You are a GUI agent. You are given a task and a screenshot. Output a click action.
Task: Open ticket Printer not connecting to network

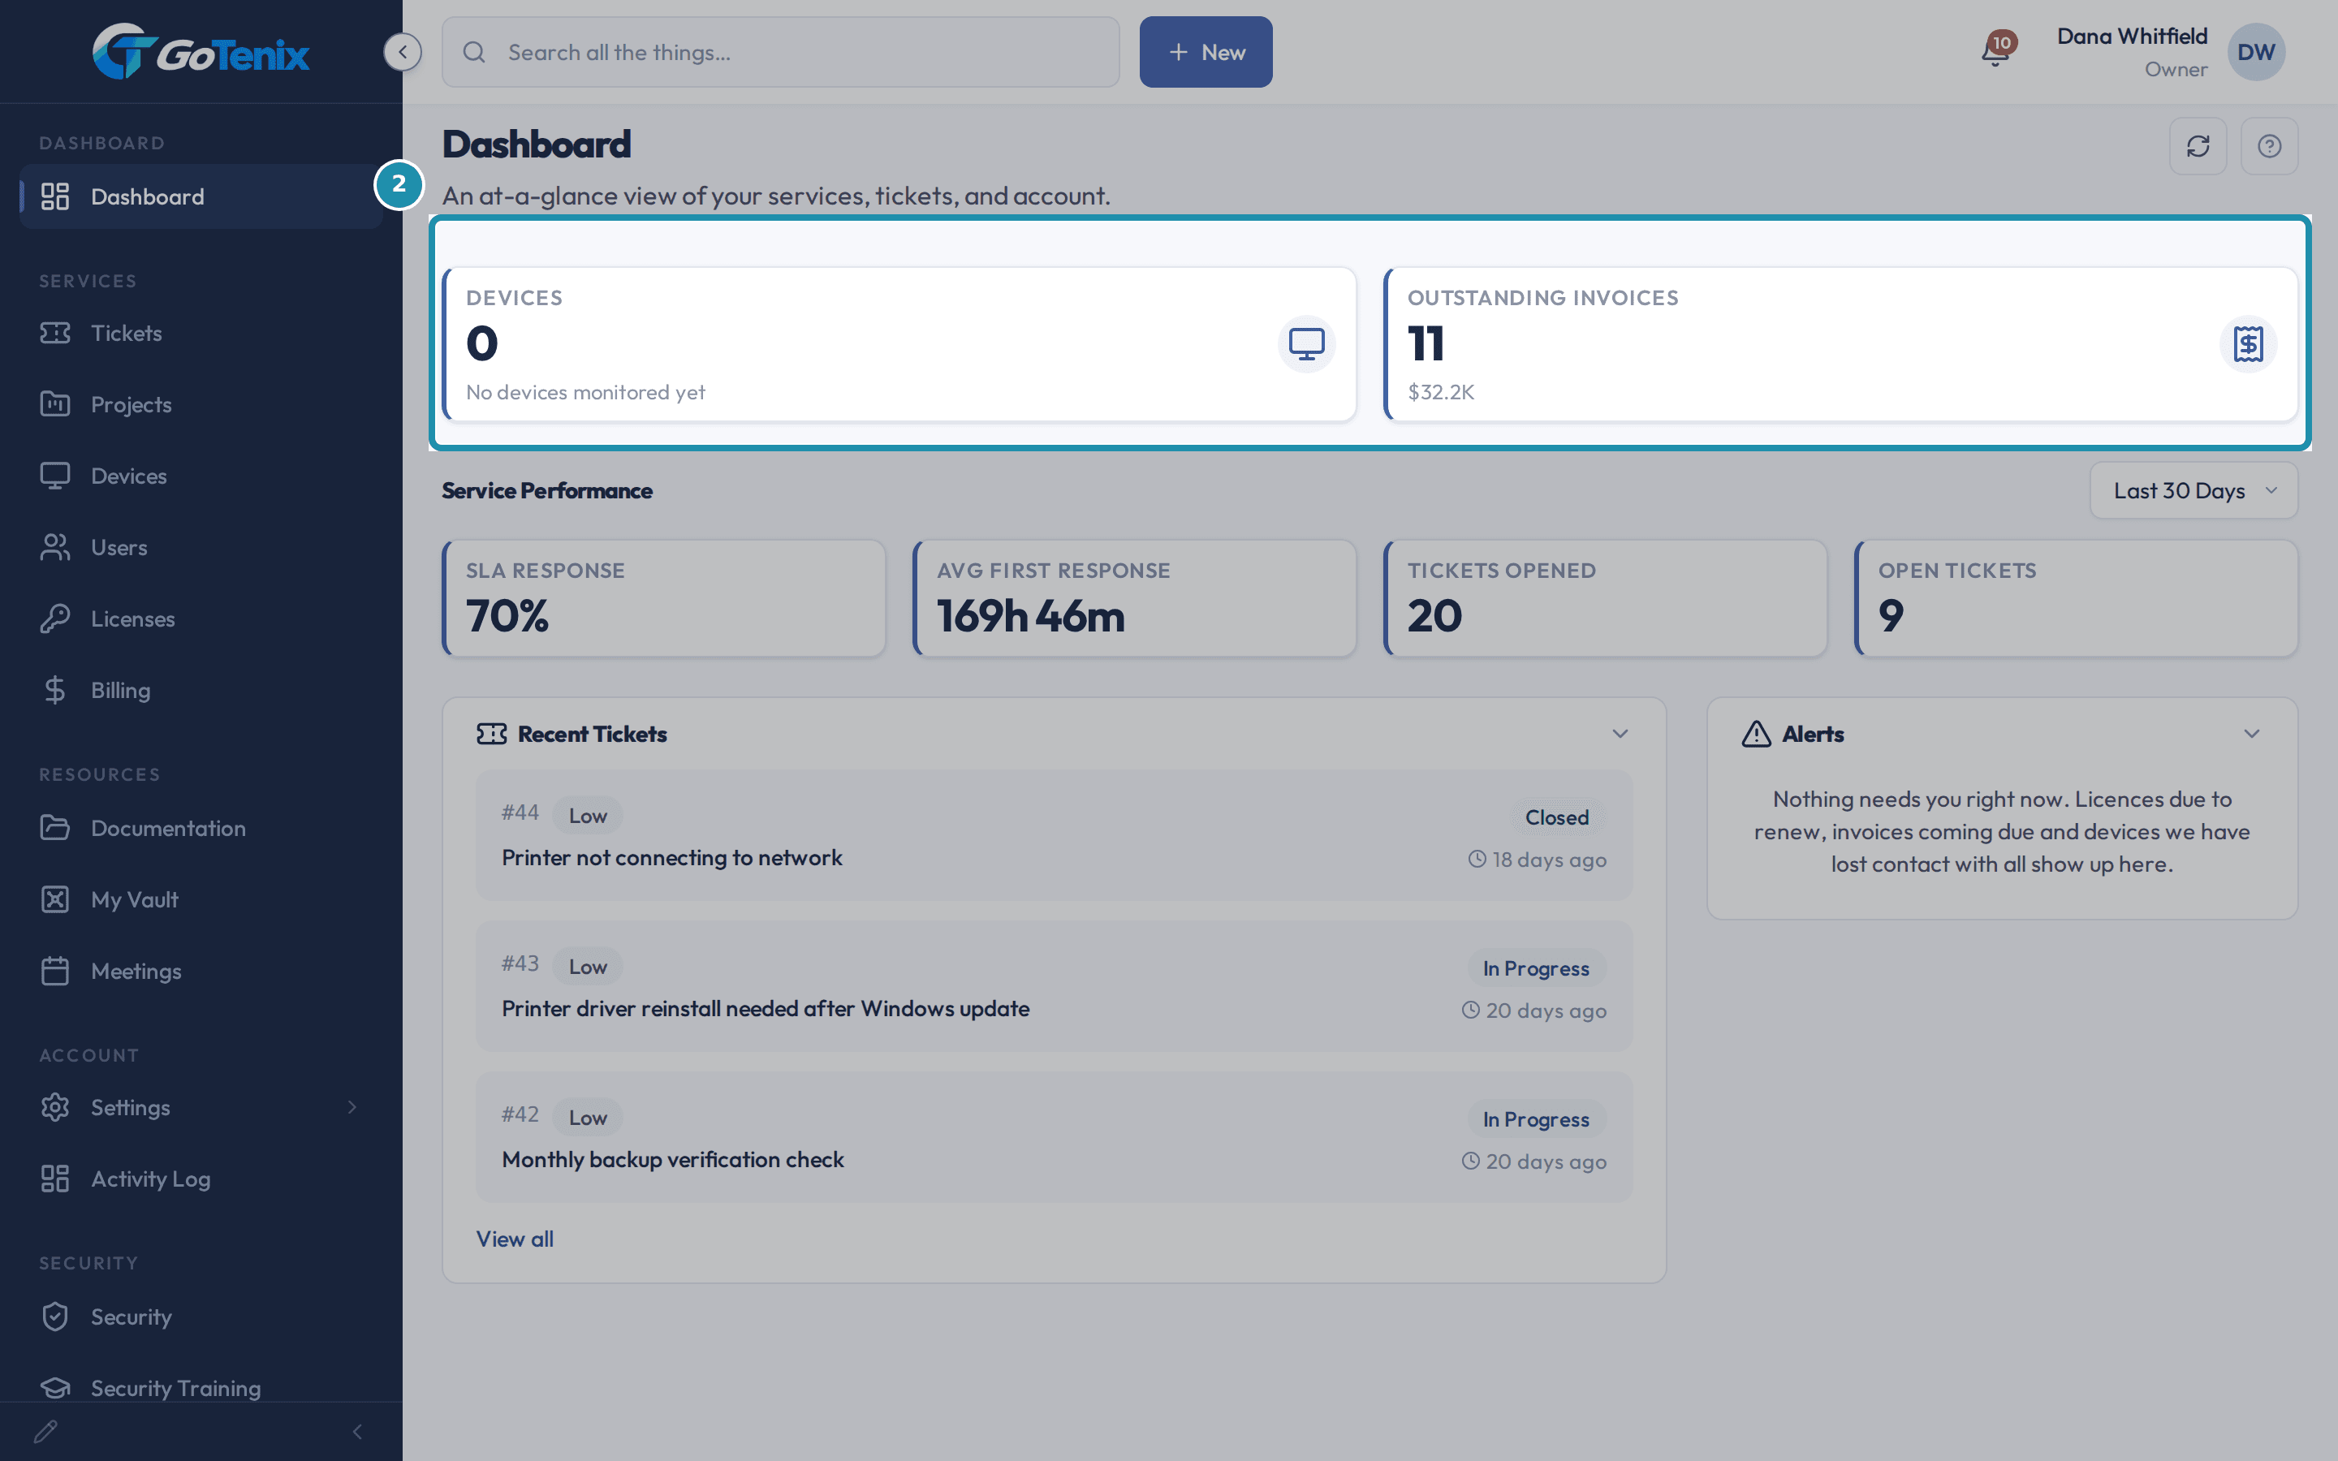1054,836
